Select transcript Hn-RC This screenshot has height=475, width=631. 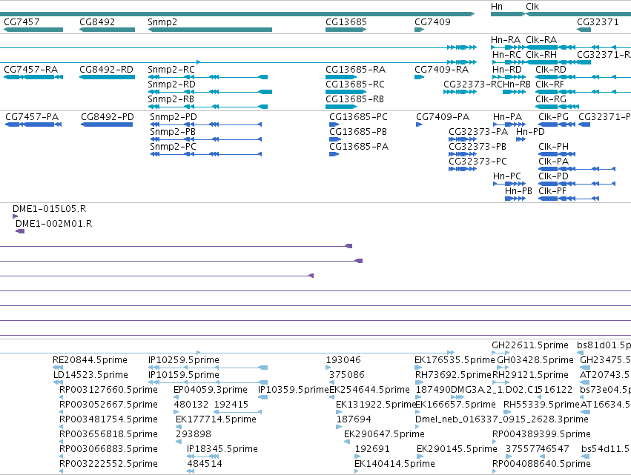tap(506, 55)
